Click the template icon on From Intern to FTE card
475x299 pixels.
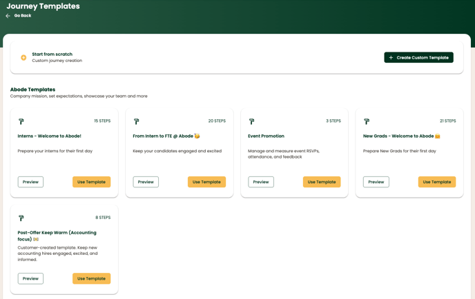137,121
